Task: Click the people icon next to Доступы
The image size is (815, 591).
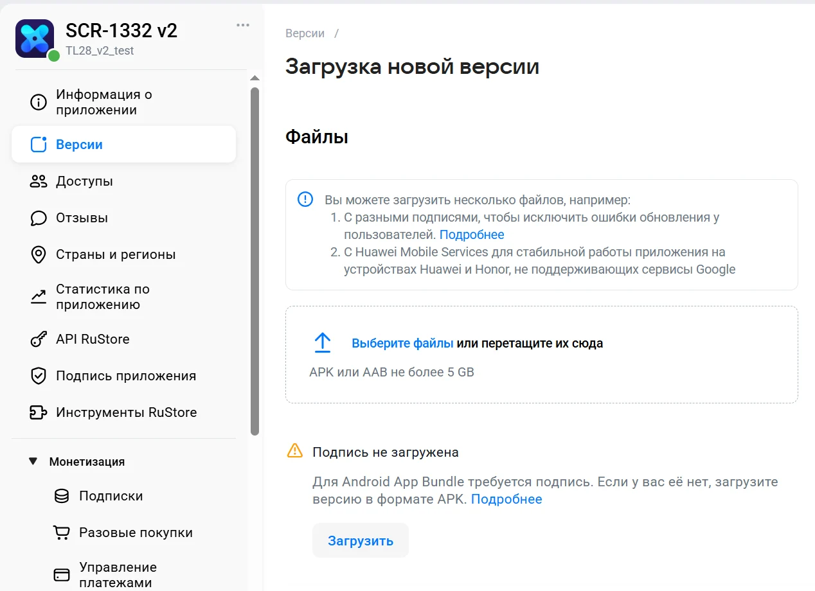Action: 39,181
